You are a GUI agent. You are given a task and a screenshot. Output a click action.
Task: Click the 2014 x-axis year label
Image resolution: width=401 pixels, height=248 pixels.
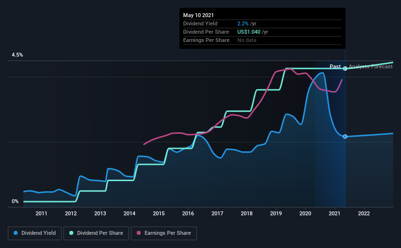click(x=129, y=213)
